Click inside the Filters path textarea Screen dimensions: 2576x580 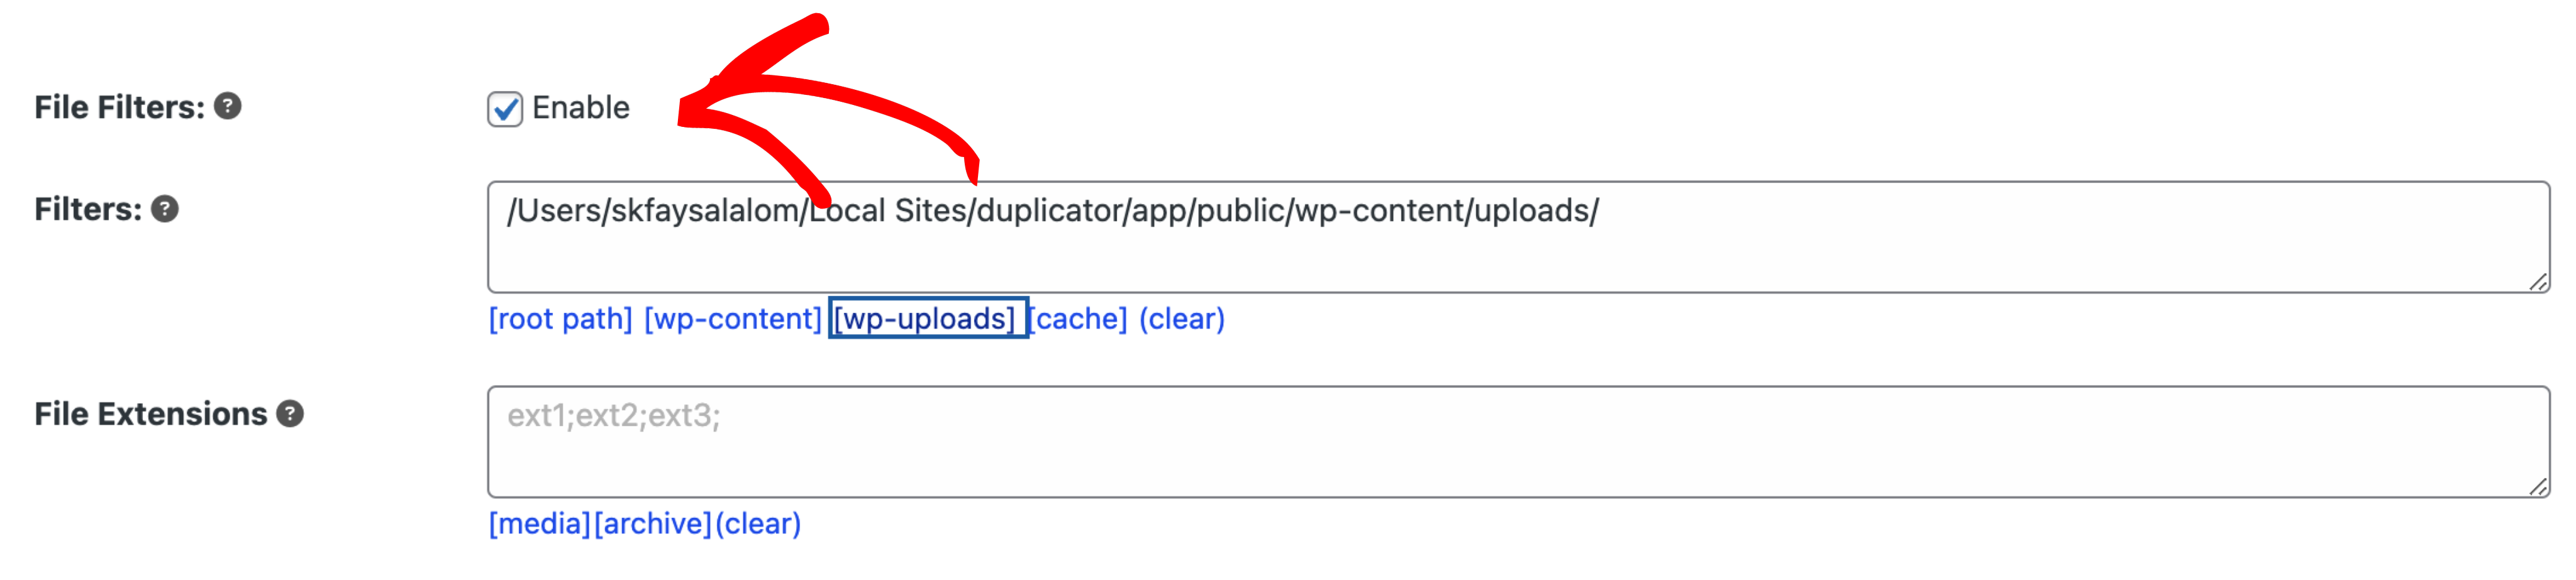(1518, 237)
